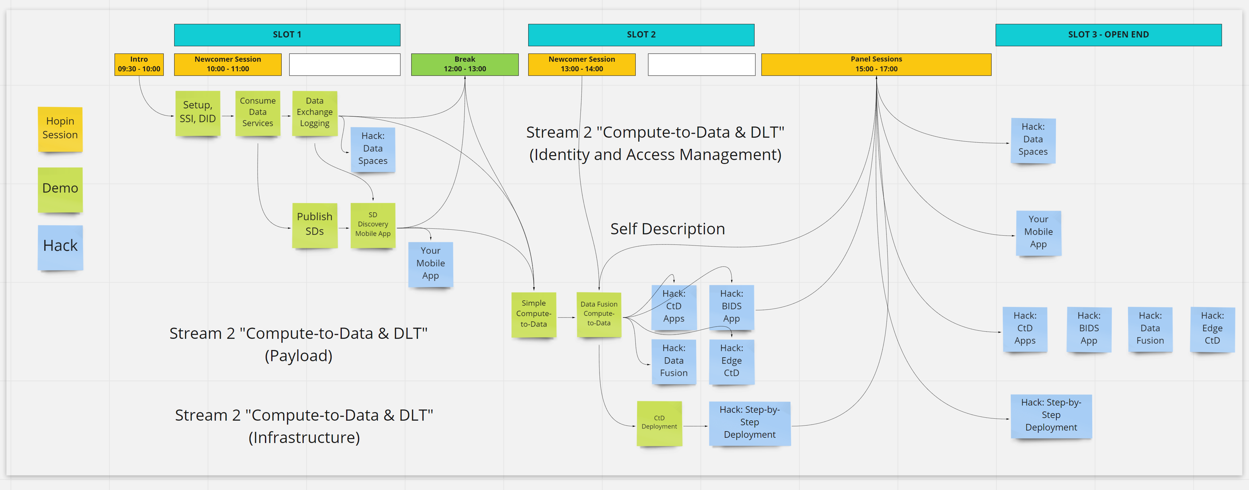Select Hack: Data Spaces note beside Data Exchange Logging
Screen dimensions: 1249x490
click(373, 149)
